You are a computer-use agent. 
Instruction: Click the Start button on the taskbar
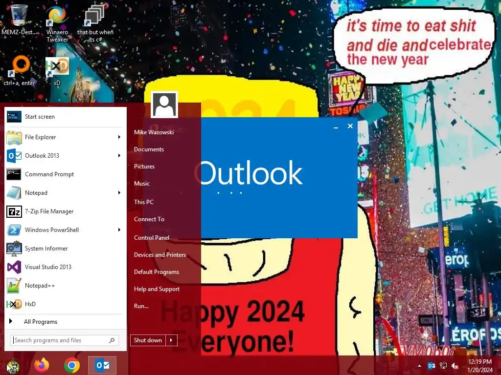point(13,366)
